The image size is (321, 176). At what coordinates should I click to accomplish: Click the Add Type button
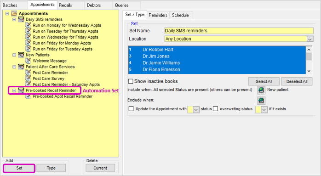[x=51, y=168]
